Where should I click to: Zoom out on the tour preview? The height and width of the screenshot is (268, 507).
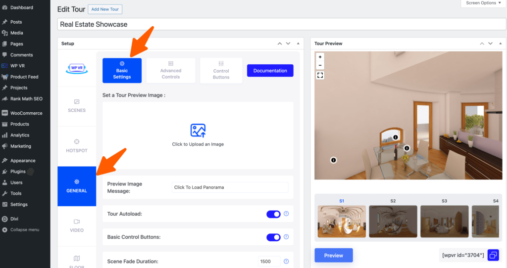click(x=320, y=65)
